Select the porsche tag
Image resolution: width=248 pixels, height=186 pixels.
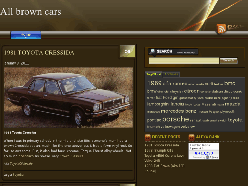pyautogui.click(x=175, y=119)
